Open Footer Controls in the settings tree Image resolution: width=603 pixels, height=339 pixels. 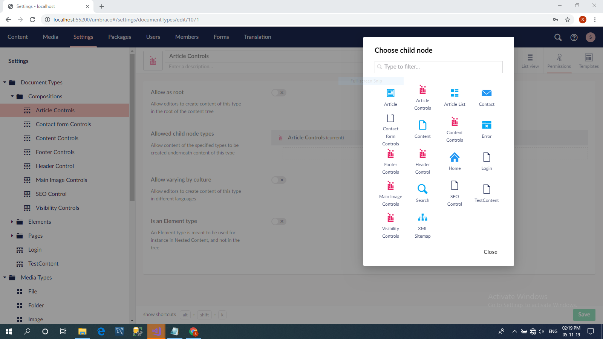55,152
